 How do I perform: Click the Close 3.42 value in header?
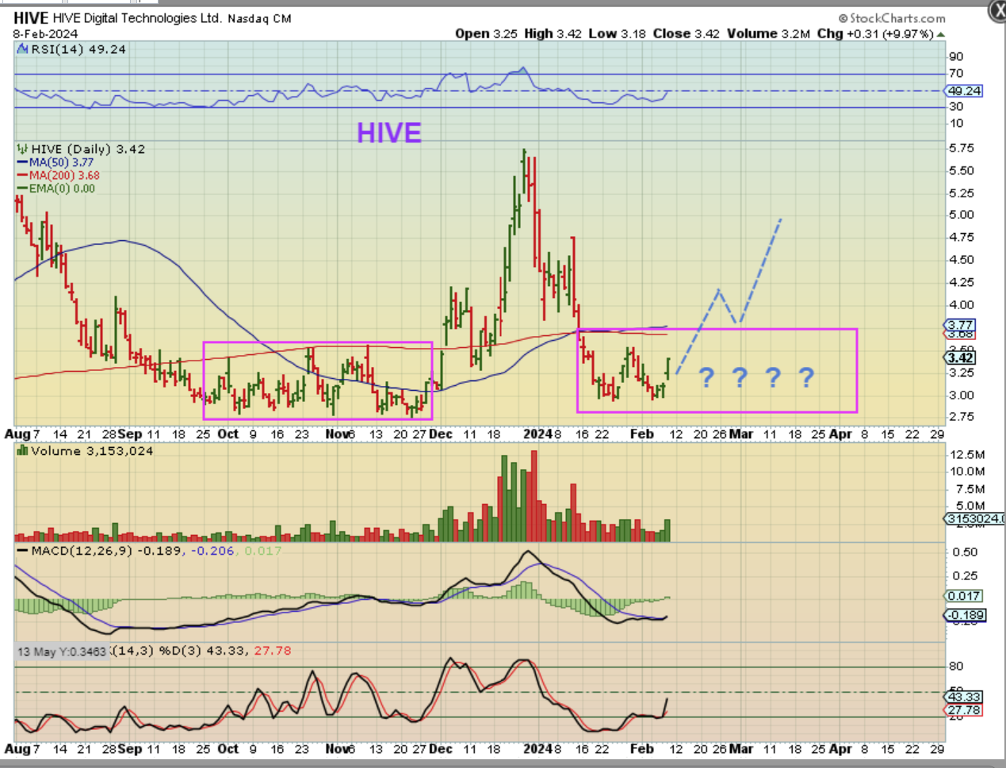point(687,33)
